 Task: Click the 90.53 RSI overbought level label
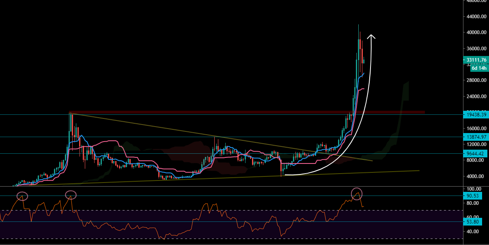pos(473,196)
